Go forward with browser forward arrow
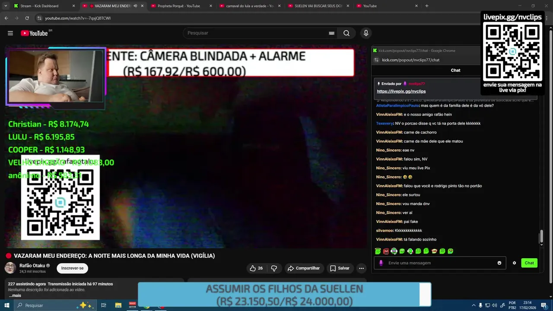Screen dimensions: 553x311 [16, 18]
